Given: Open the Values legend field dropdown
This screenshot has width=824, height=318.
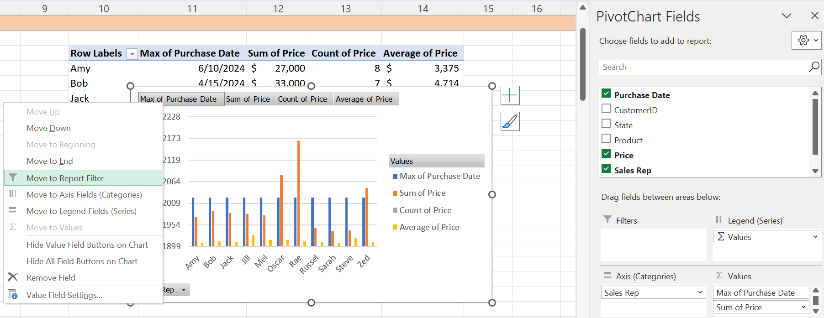Looking at the screenshot, I should [815, 237].
